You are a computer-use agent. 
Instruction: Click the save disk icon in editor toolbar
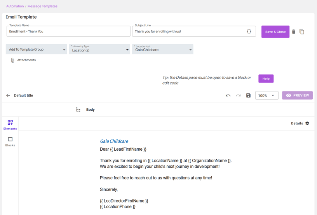[248, 96]
